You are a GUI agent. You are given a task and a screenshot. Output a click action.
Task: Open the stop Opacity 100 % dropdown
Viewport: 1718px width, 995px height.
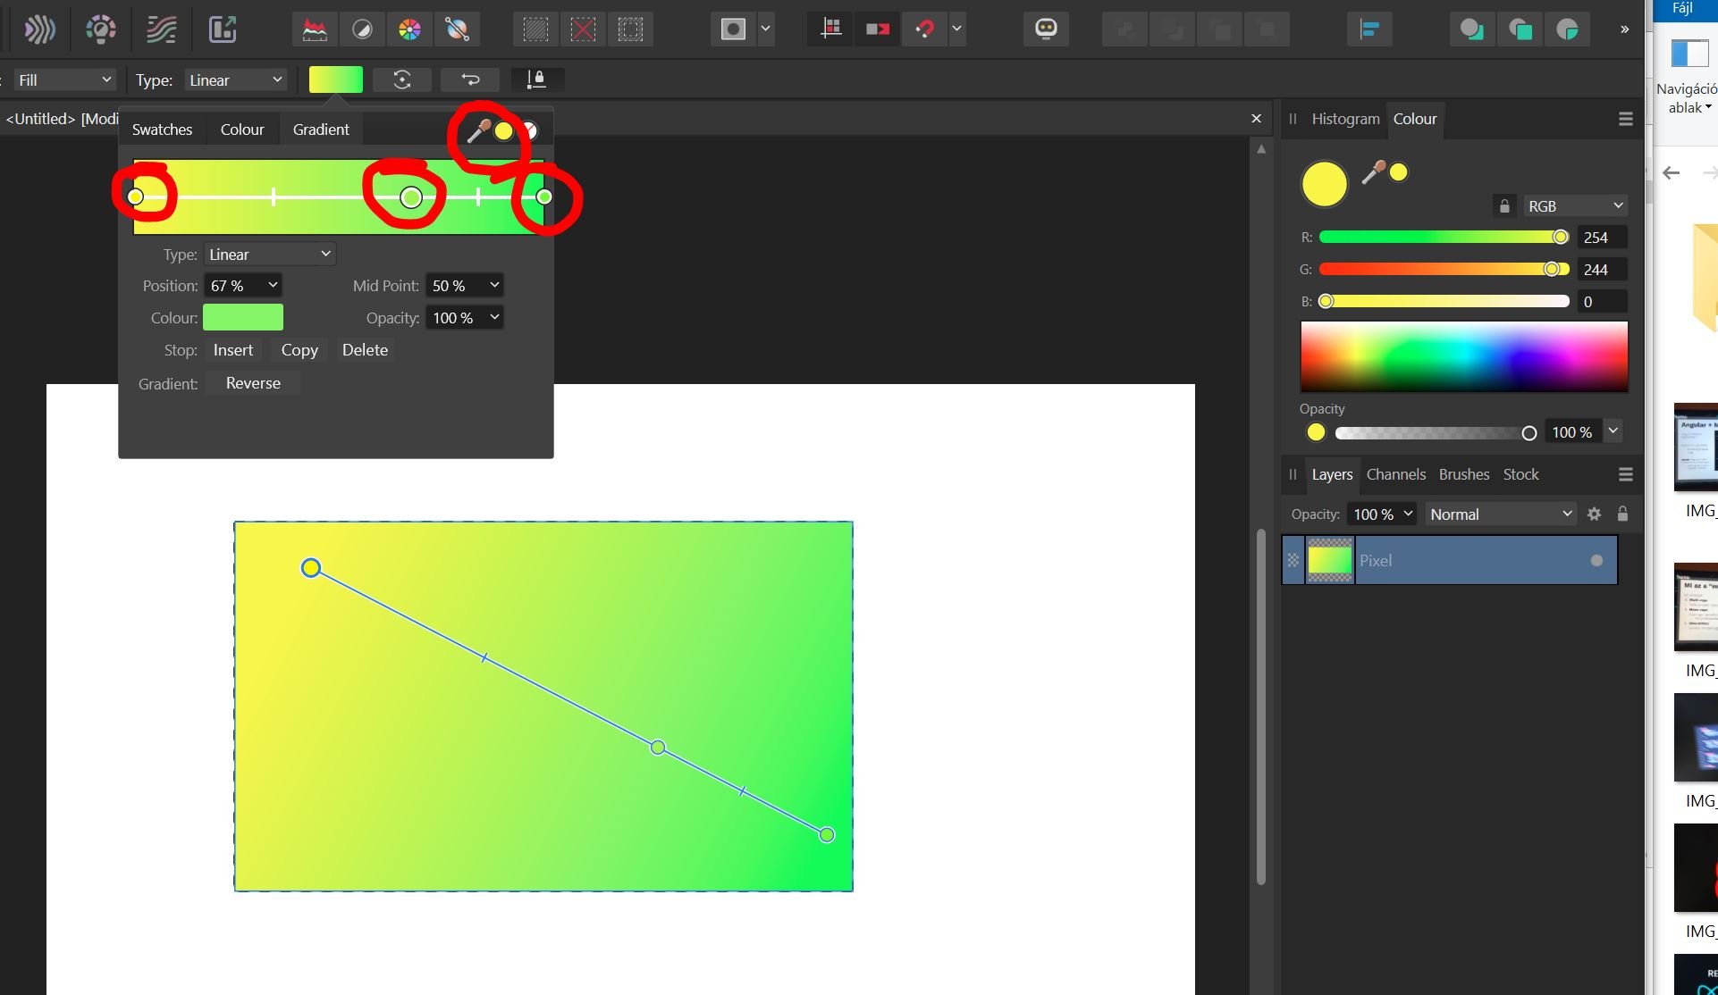(465, 318)
